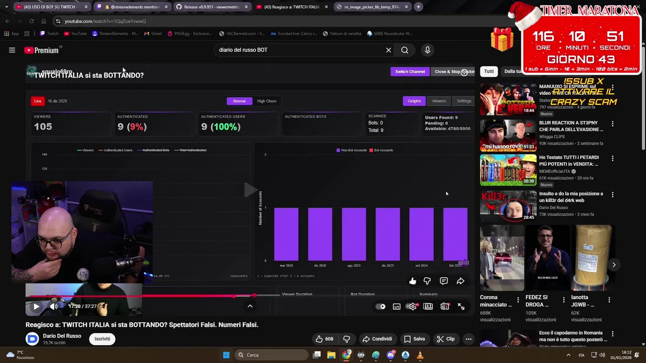Show next shorts with arrow
Image resolution: width=646 pixels, height=363 pixels.
click(614, 265)
